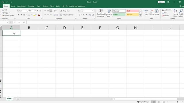Image resolution: width=184 pixels, height=103 pixels.
Task: Apply the Bad cell style
Action: (133, 11)
